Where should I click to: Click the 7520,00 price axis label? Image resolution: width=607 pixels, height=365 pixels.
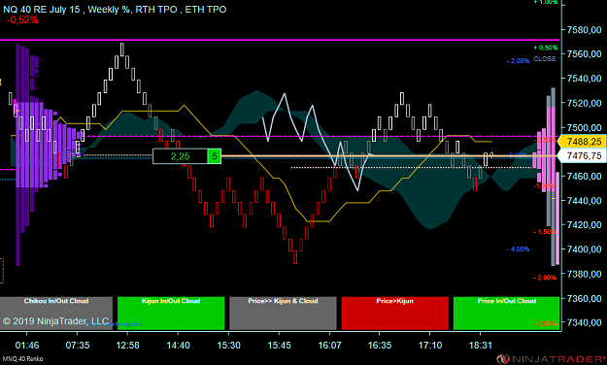coord(584,103)
